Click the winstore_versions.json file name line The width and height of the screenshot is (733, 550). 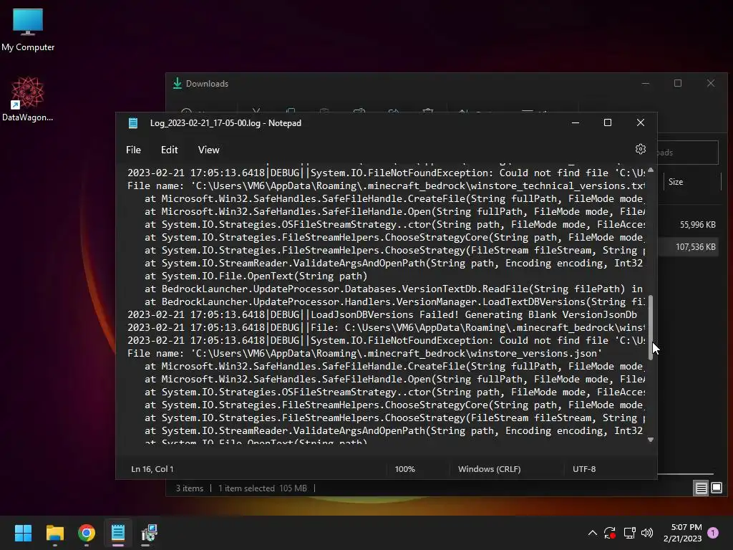[x=364, y=354]
